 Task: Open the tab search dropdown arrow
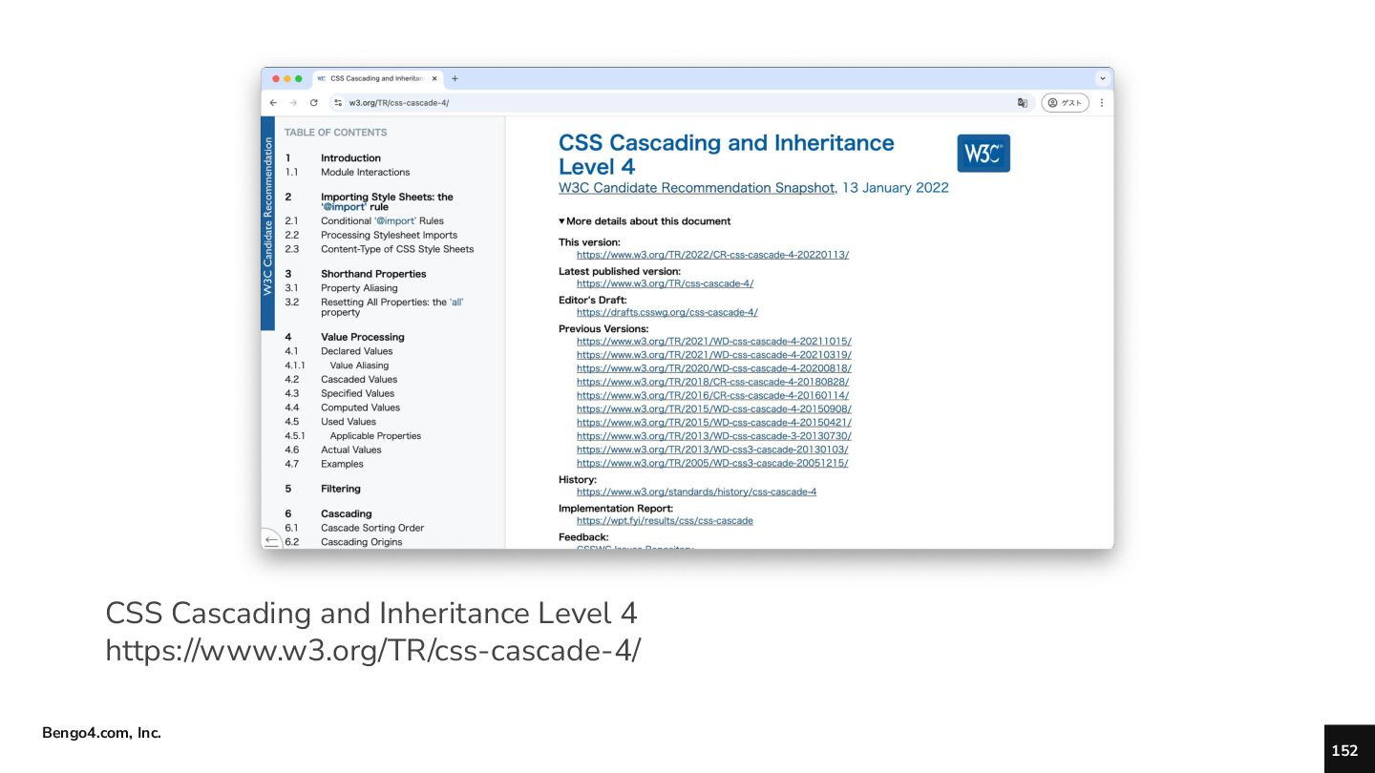1103,78
